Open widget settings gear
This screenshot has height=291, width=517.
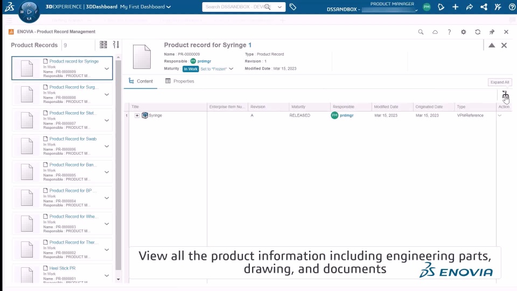(x=464, y=32)
